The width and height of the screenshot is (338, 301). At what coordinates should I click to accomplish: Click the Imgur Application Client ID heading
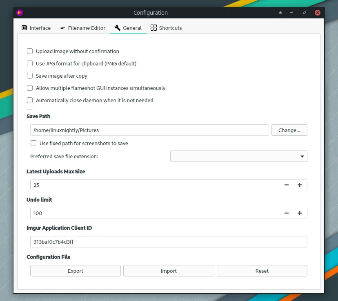[59, 228]
